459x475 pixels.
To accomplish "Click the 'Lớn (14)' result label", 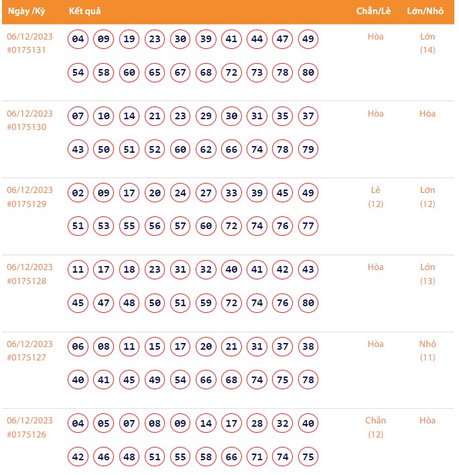I will [x=428, y=44].
